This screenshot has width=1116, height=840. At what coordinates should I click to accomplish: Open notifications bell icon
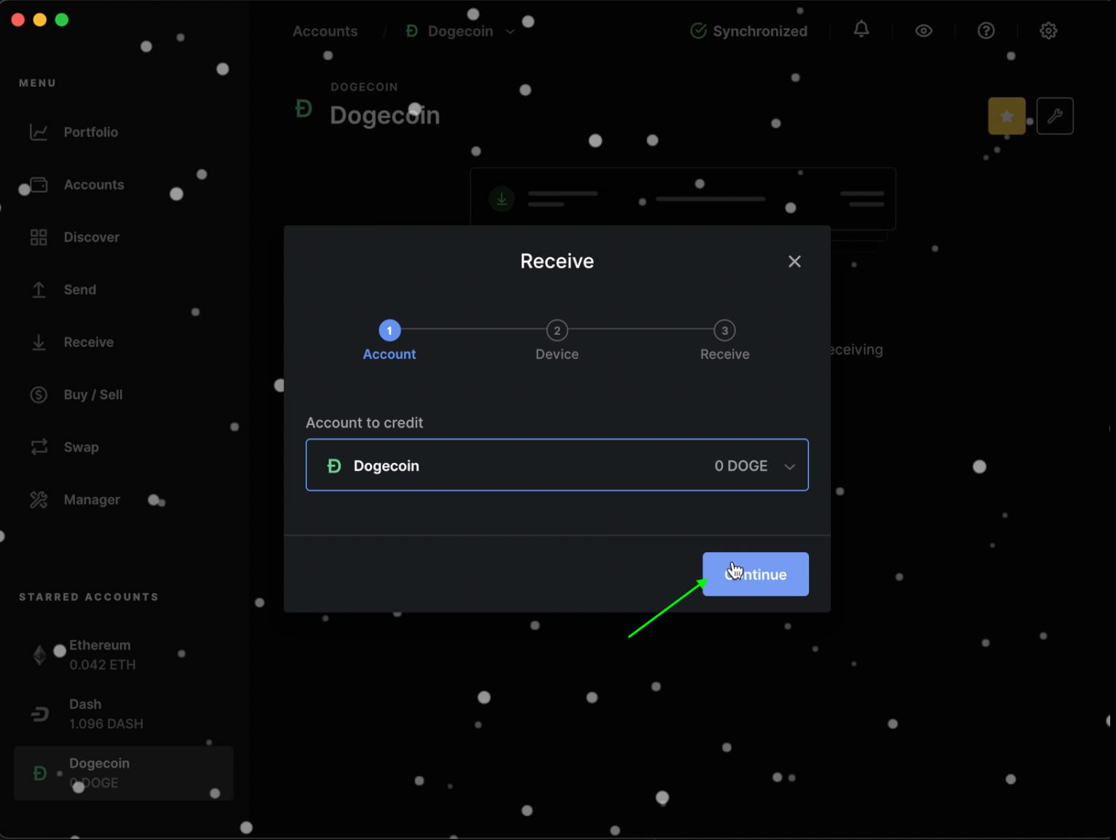861,30
